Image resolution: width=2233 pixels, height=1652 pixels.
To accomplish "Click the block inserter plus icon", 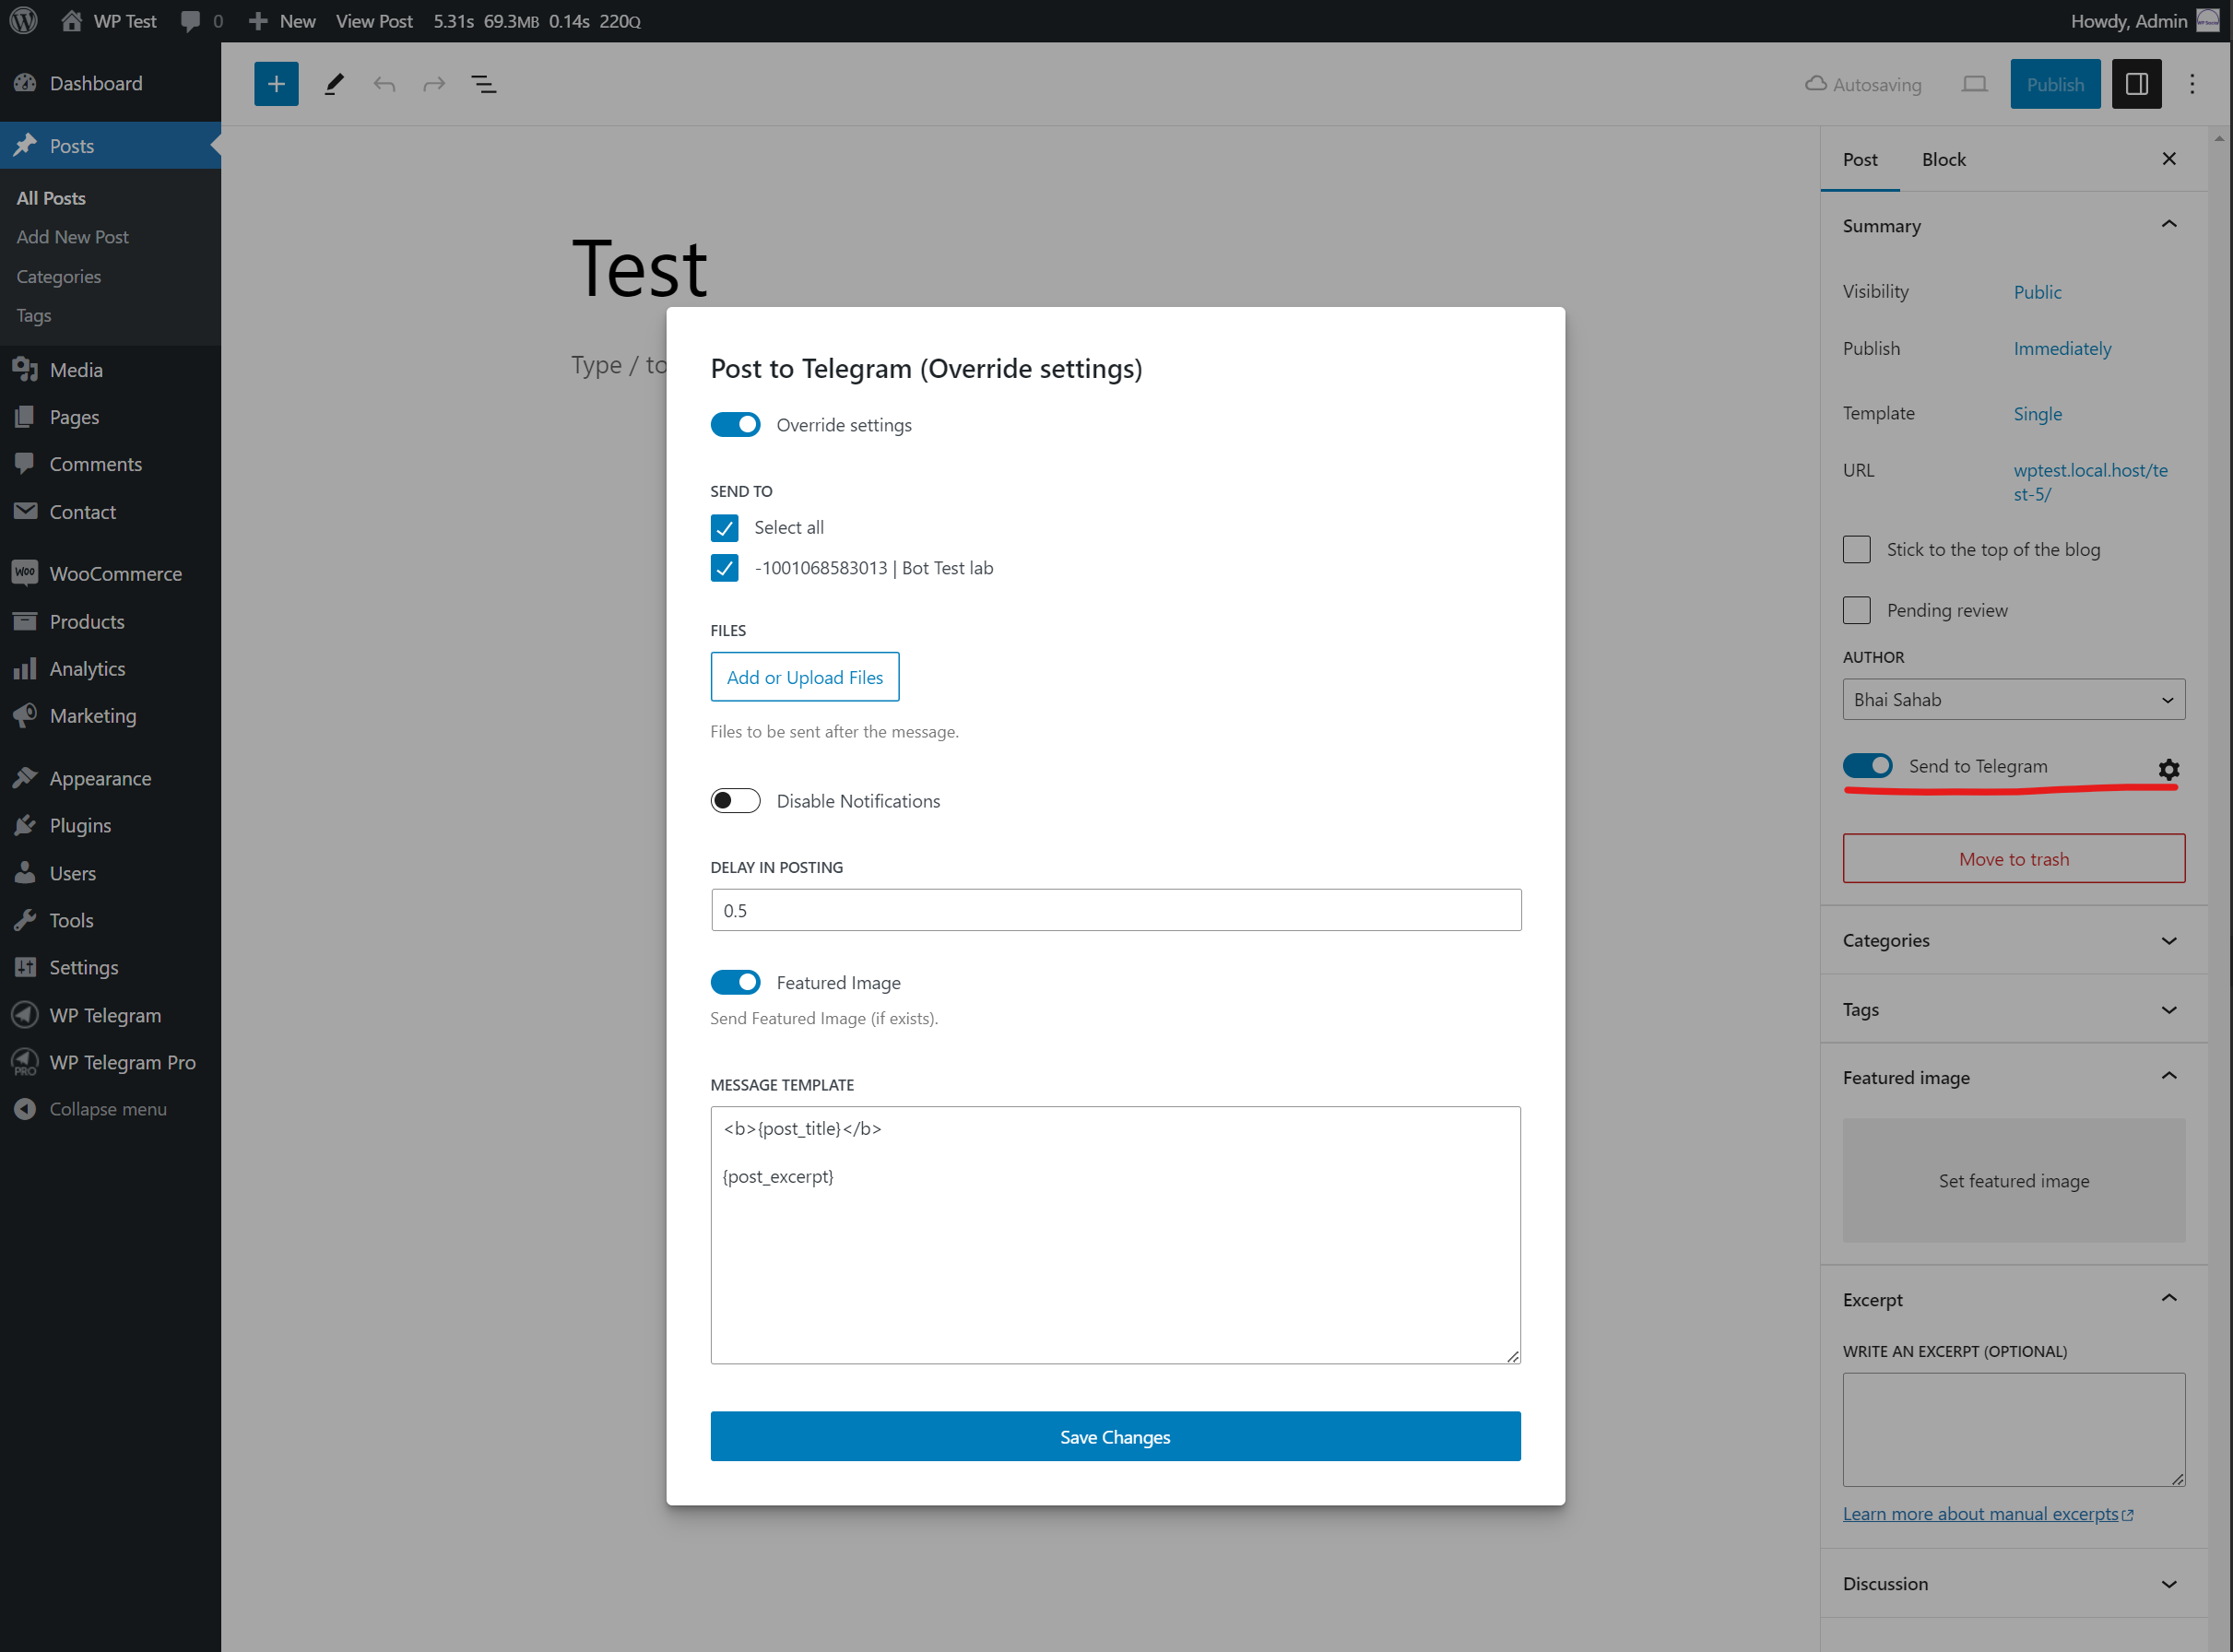I will (x=276, y=84).
